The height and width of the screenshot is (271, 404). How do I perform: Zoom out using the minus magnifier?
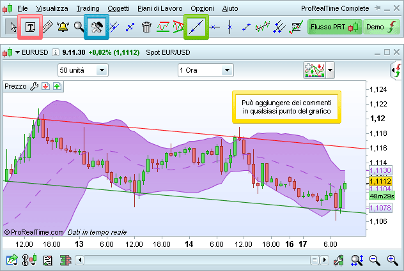(x=375, y=260)
